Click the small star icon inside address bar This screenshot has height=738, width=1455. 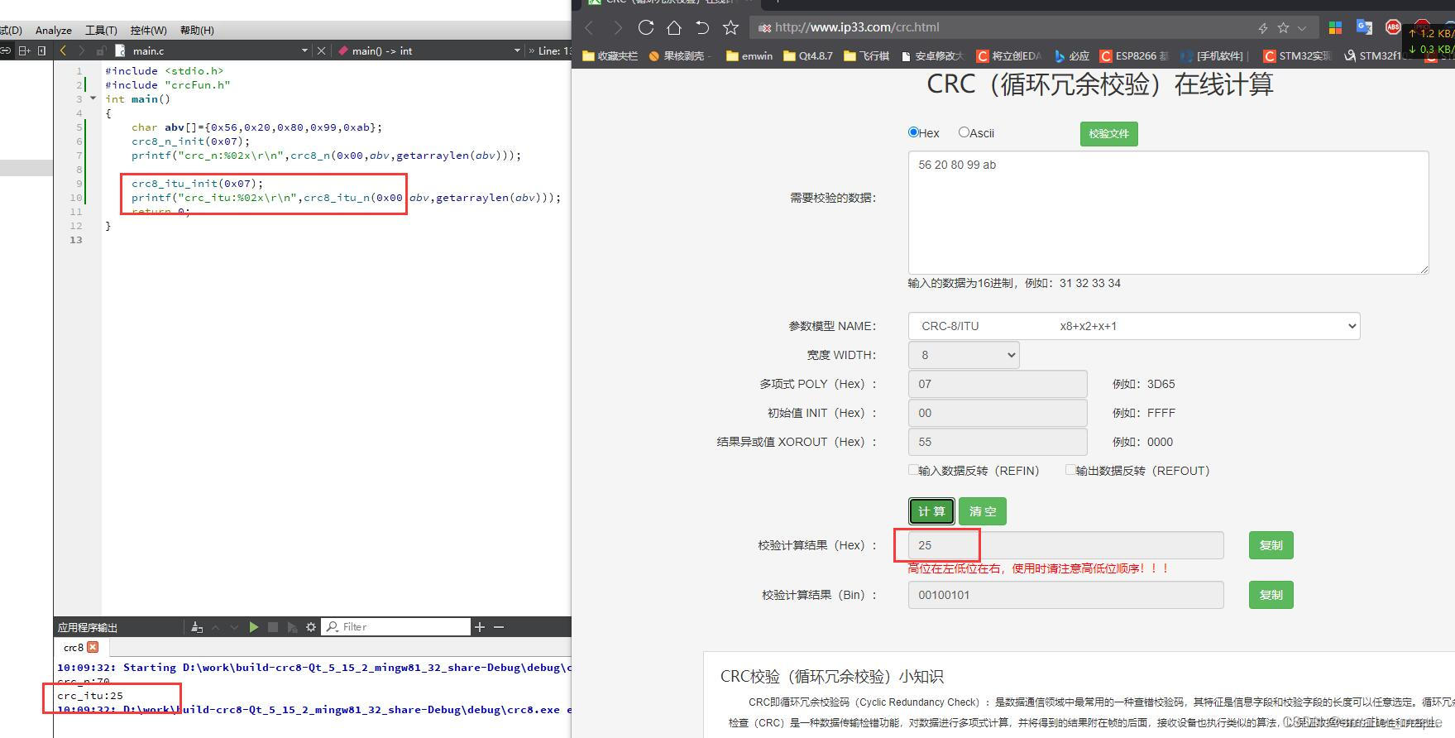1283,27
